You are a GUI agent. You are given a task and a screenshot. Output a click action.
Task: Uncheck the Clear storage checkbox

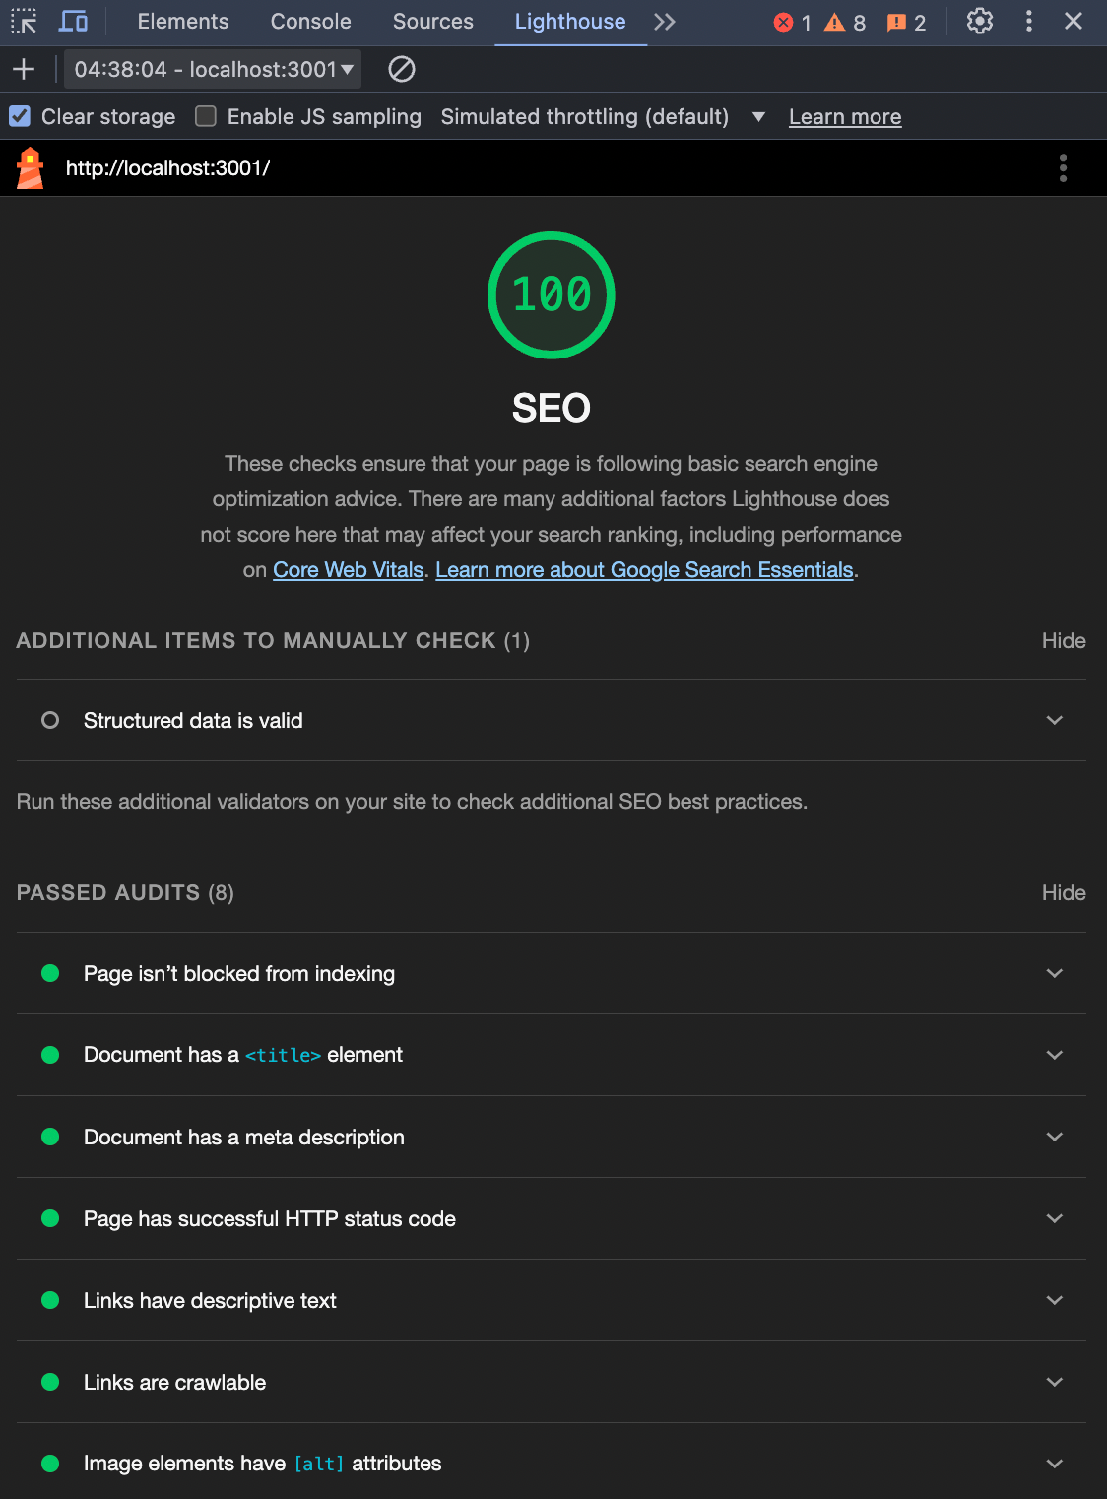coord(20,116)
